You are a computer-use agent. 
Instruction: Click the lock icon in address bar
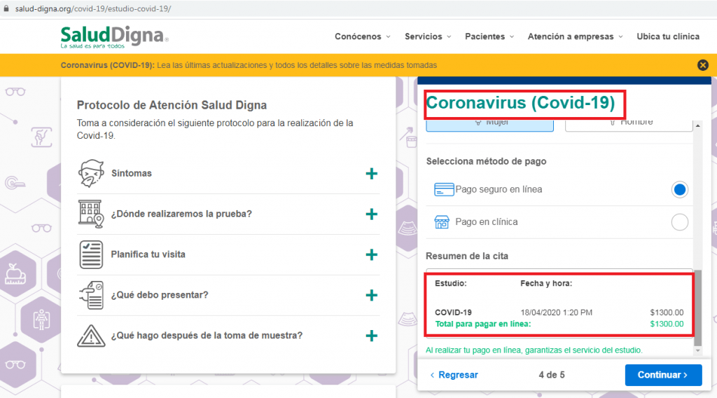pyautogui.click(x=6, y=8)
